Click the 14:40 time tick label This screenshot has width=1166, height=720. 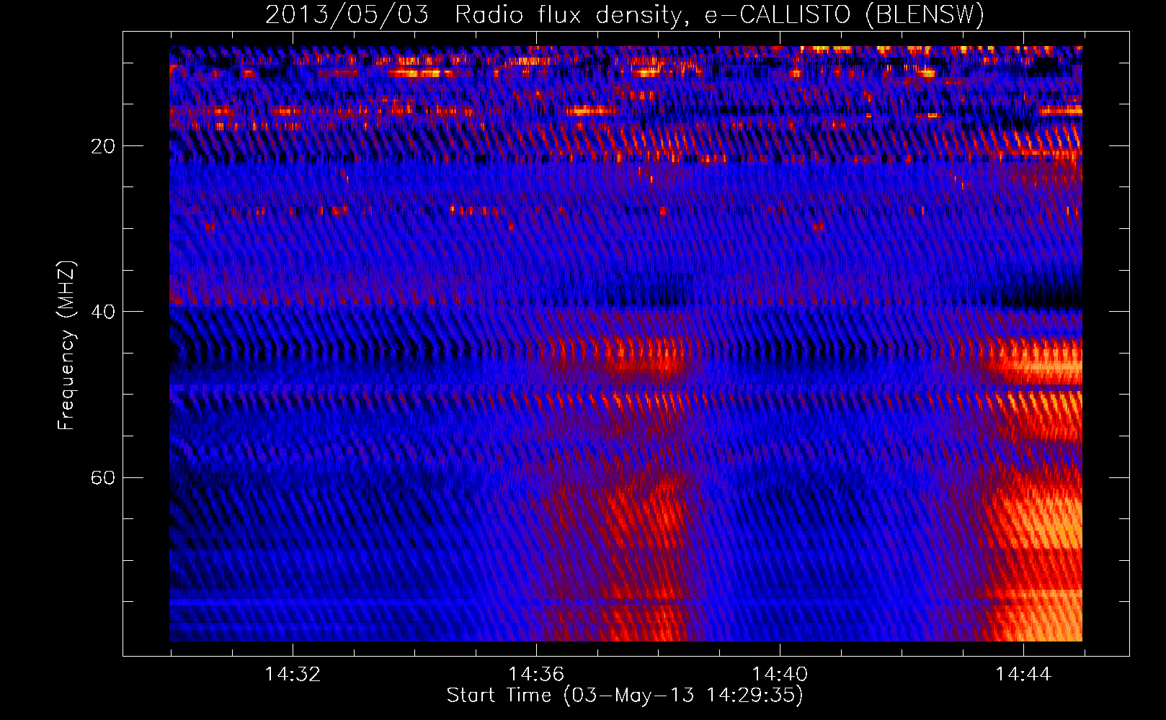point(780,675)
